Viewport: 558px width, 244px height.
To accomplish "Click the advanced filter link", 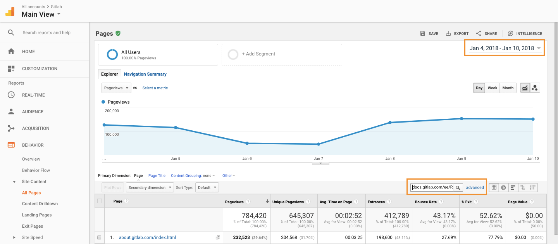I will [x=475, y=187].
